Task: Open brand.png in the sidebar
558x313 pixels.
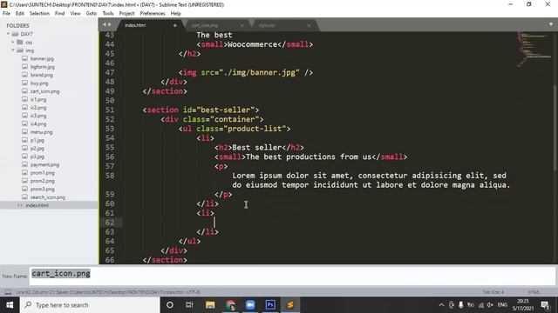Action: 42,75
